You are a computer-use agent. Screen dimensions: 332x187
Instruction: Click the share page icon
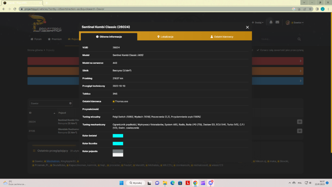click(304, 9)
